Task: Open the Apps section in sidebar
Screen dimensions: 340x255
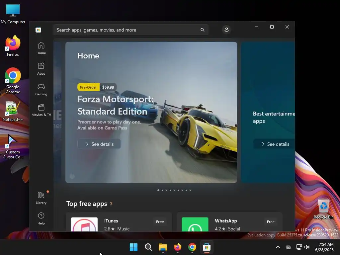Action: pos(41,69)
